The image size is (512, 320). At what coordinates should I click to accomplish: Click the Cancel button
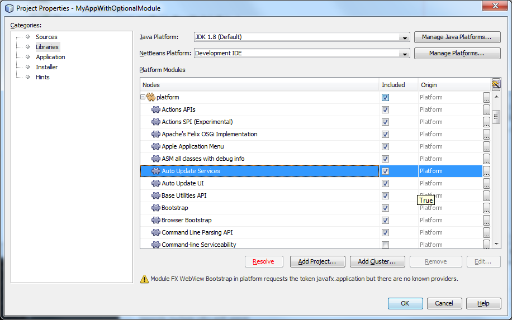pyautogui.click(x=444, y=303)
